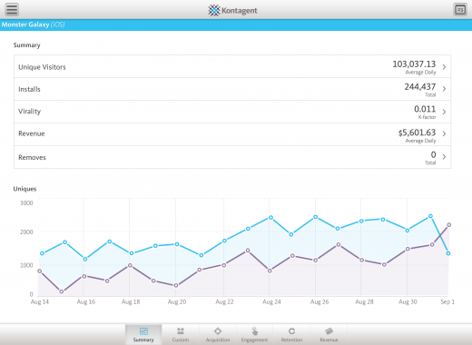
Task: Expand the Virality row chevron
Action: coord(444,112)
